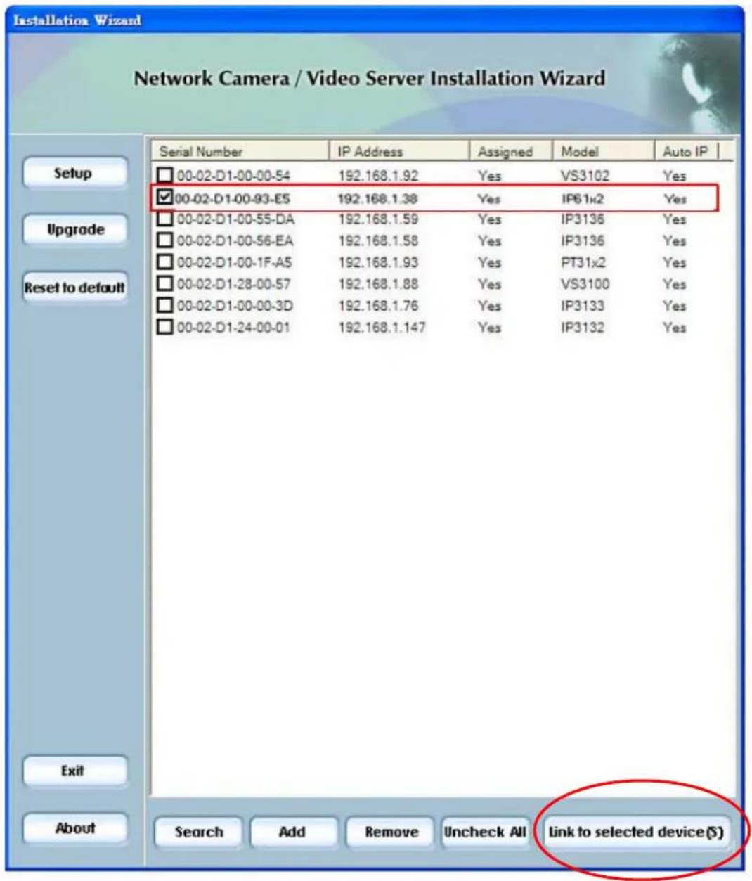752x881 pixels.
Task: Uncheck the box for 00-02-D1-00-93-E5
Action: point(164,198)
